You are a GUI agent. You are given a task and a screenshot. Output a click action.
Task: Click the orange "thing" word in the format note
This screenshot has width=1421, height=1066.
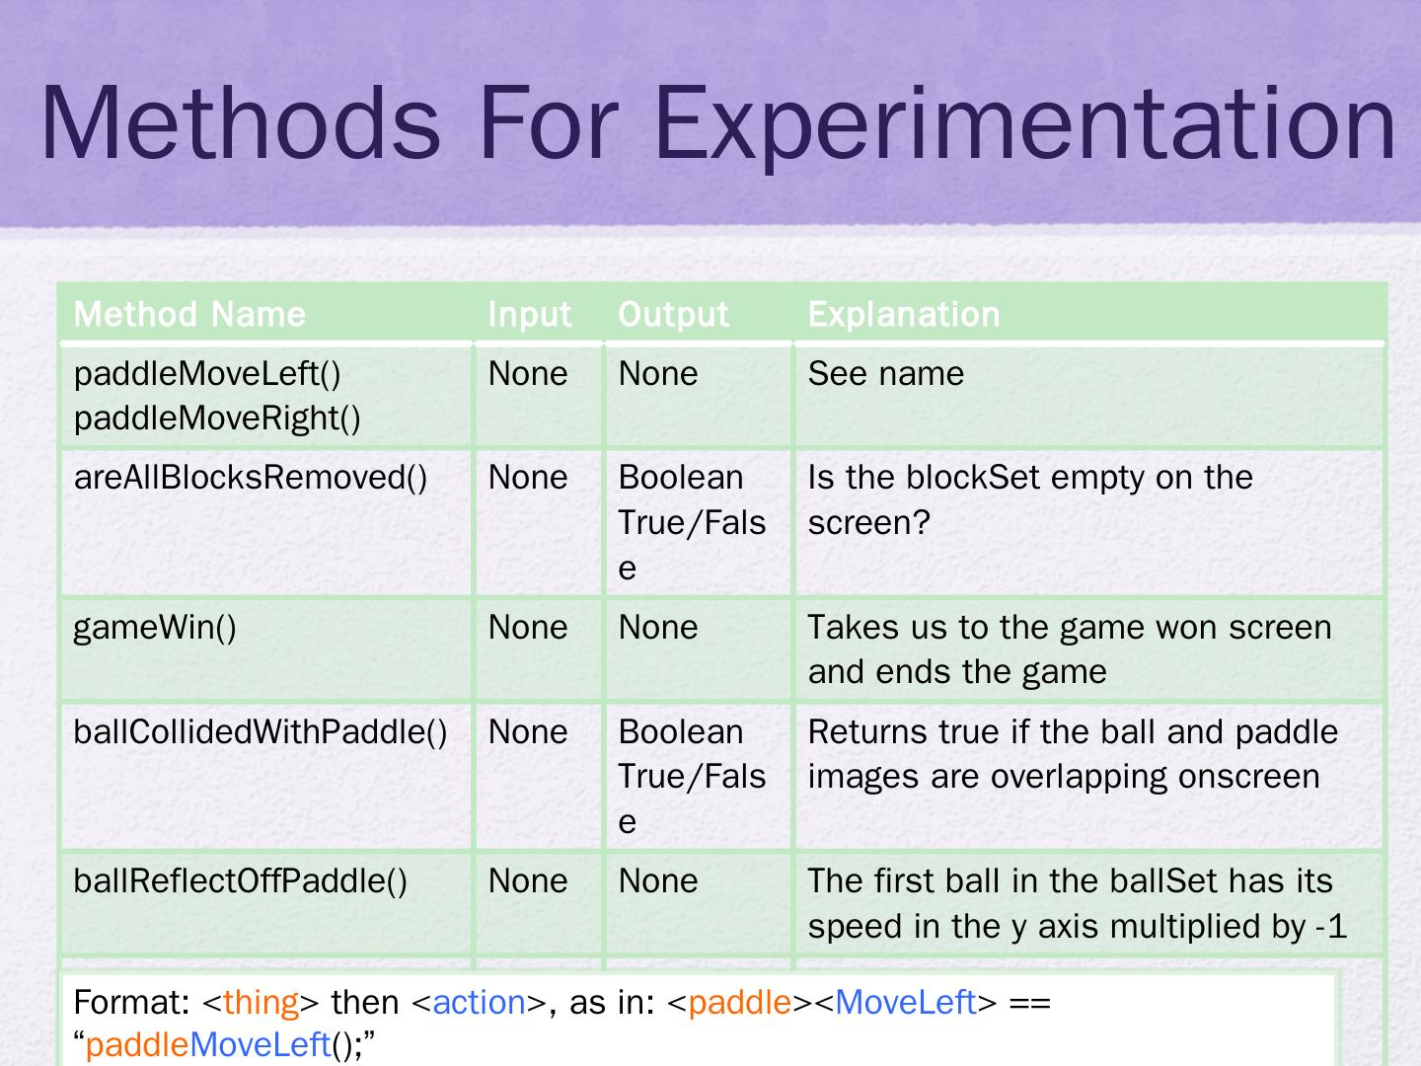(261, 1003)
